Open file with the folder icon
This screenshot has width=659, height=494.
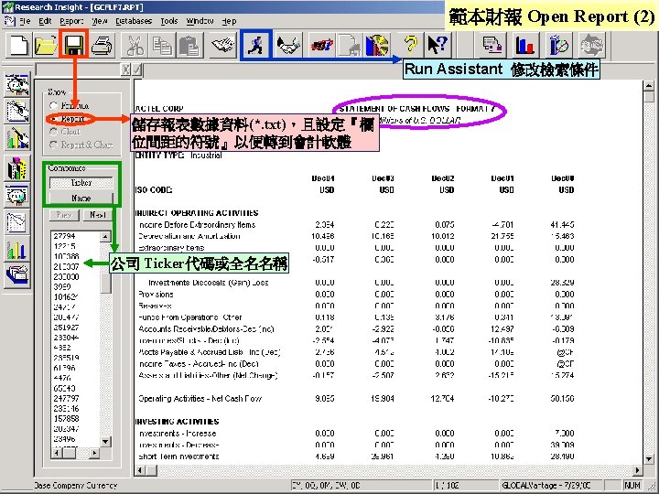[x=46, y=45]
